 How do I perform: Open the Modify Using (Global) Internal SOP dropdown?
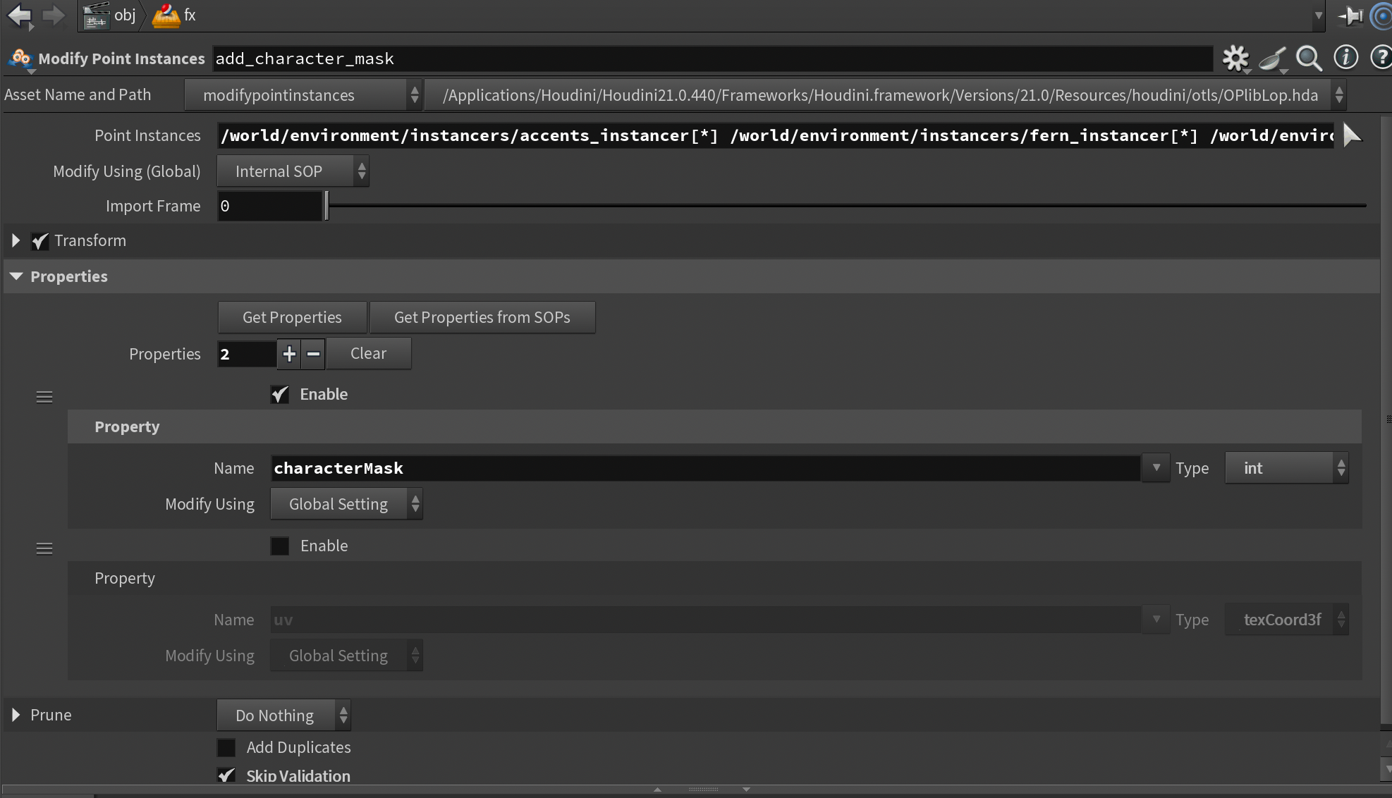pyautogui.click(x=293, y=171)
